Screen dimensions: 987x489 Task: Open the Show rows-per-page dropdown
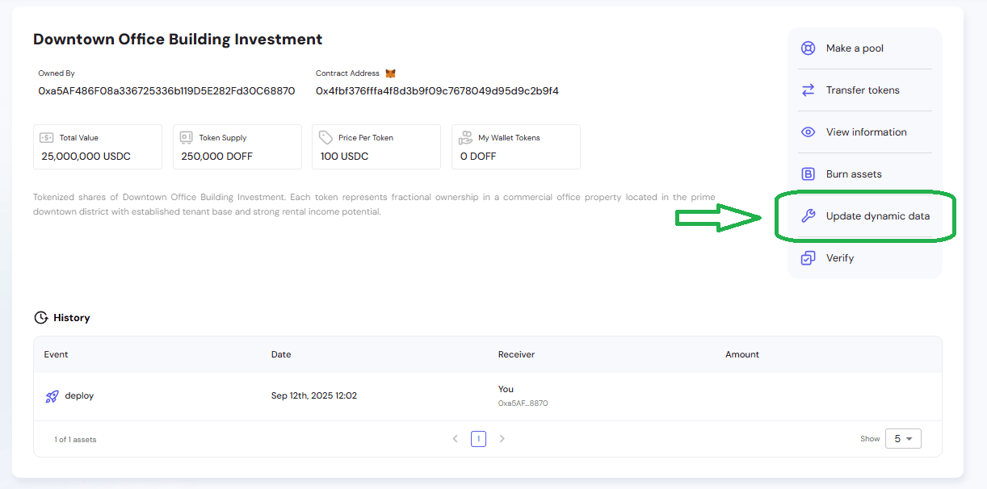[x=902, y=439]
